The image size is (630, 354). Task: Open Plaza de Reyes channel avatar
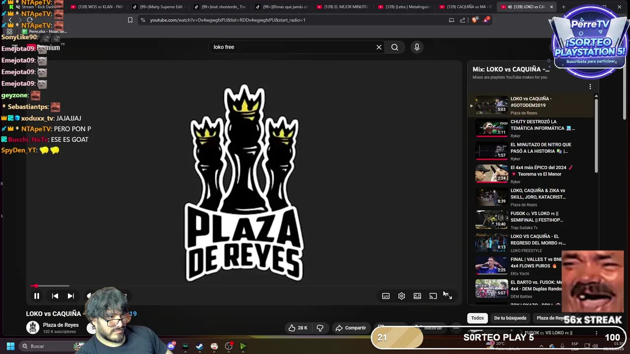32,327
